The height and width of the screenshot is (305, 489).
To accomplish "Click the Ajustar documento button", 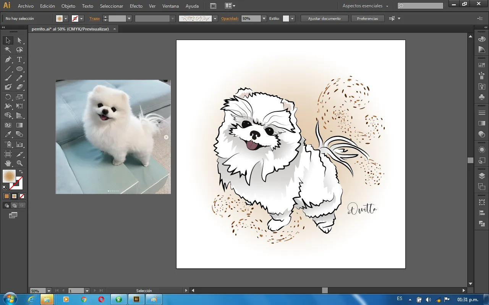I will [324, 18].
